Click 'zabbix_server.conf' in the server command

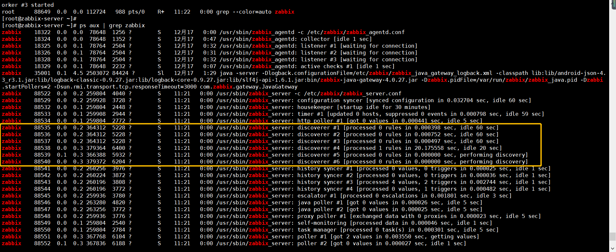[x=372, y=93]
